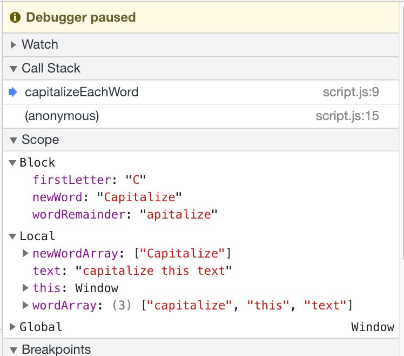Expand the wordArray variable

(x=25, y=305)
